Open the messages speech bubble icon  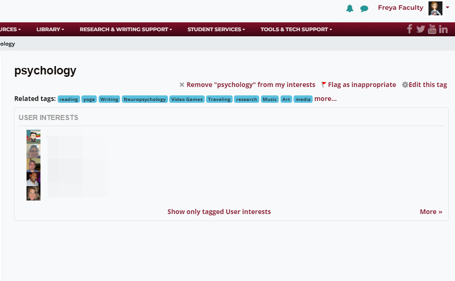pos(364,9)
